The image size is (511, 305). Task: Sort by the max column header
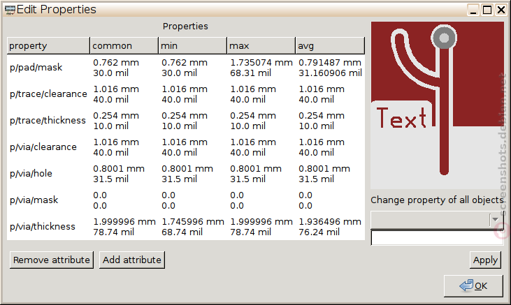pyautogui.click(x=261, y=45)
